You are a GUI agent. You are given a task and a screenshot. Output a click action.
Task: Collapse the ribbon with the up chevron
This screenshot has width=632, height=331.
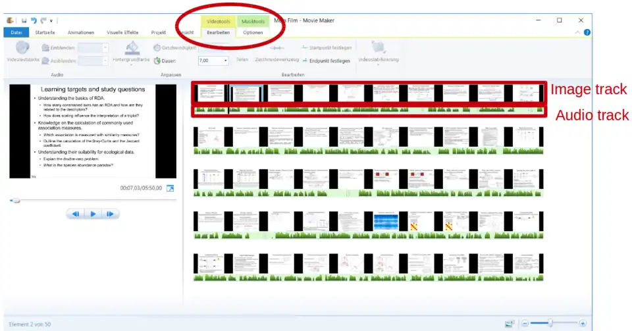(x=578, y=32)
